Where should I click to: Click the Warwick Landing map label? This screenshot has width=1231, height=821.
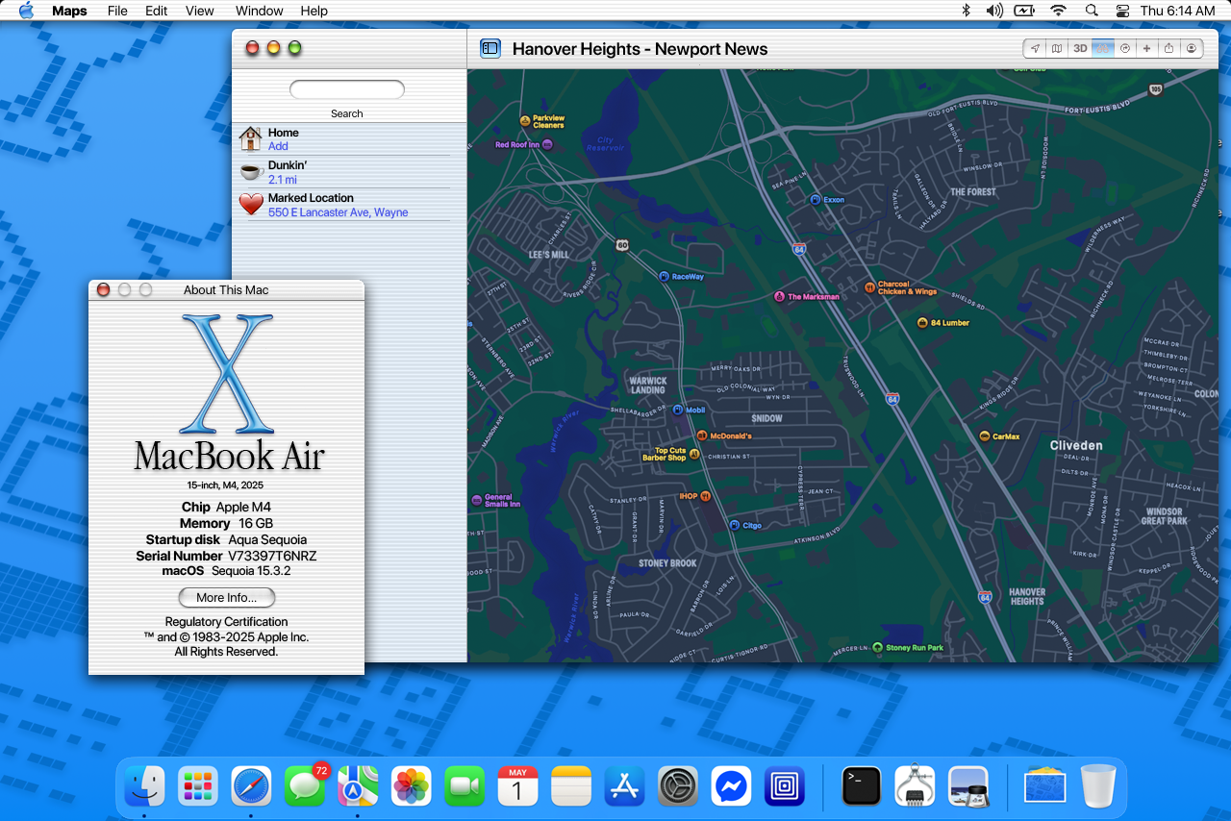[x=647, y=386]
